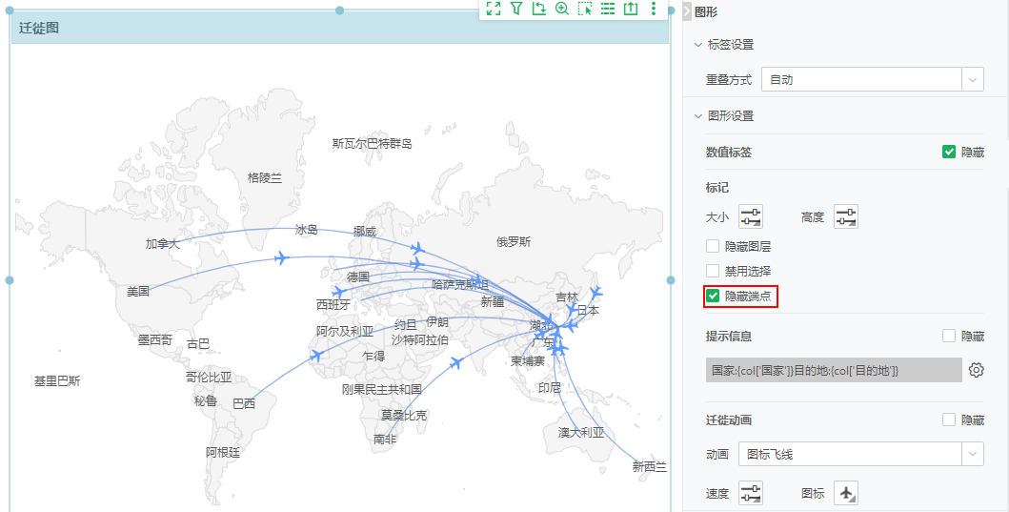Click the list view icon in toolbar
This screenshot has height=512, width=1009.
[607, 9]
